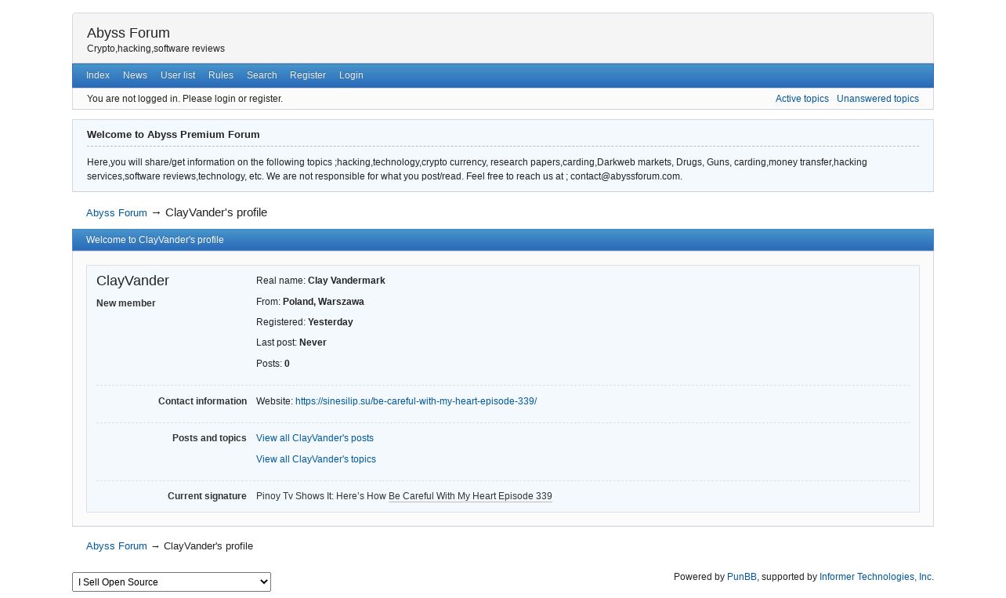Open the Index menu item
1006x598 pixels.
click(98, 75)
